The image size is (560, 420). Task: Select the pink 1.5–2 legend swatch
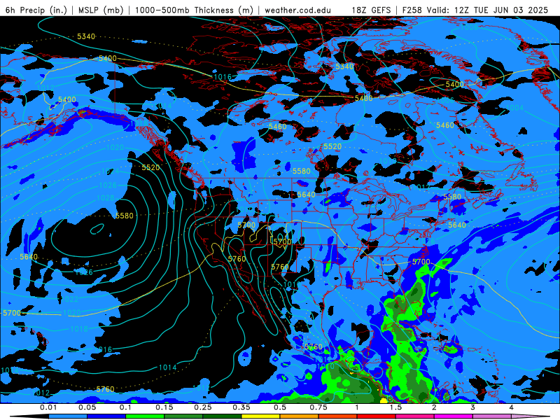415,416
